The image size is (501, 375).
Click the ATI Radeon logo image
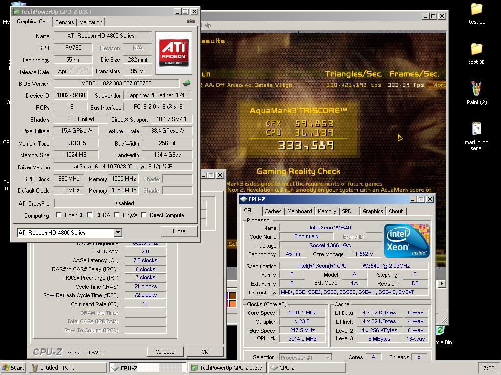174,53
